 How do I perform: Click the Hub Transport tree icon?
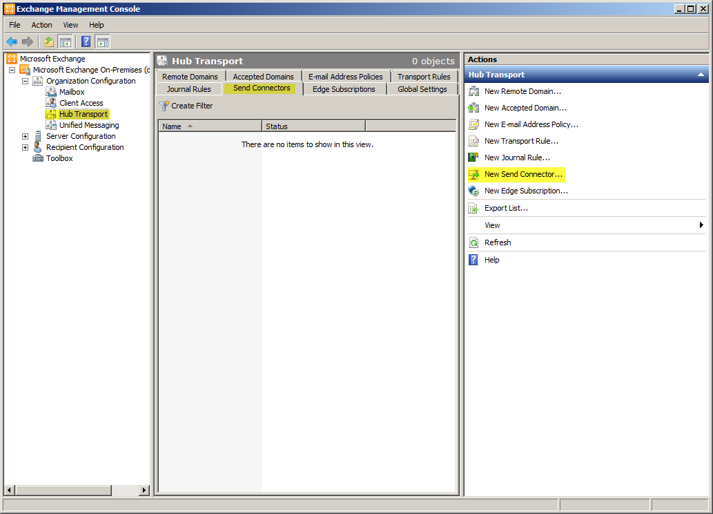tap(51, 114)
